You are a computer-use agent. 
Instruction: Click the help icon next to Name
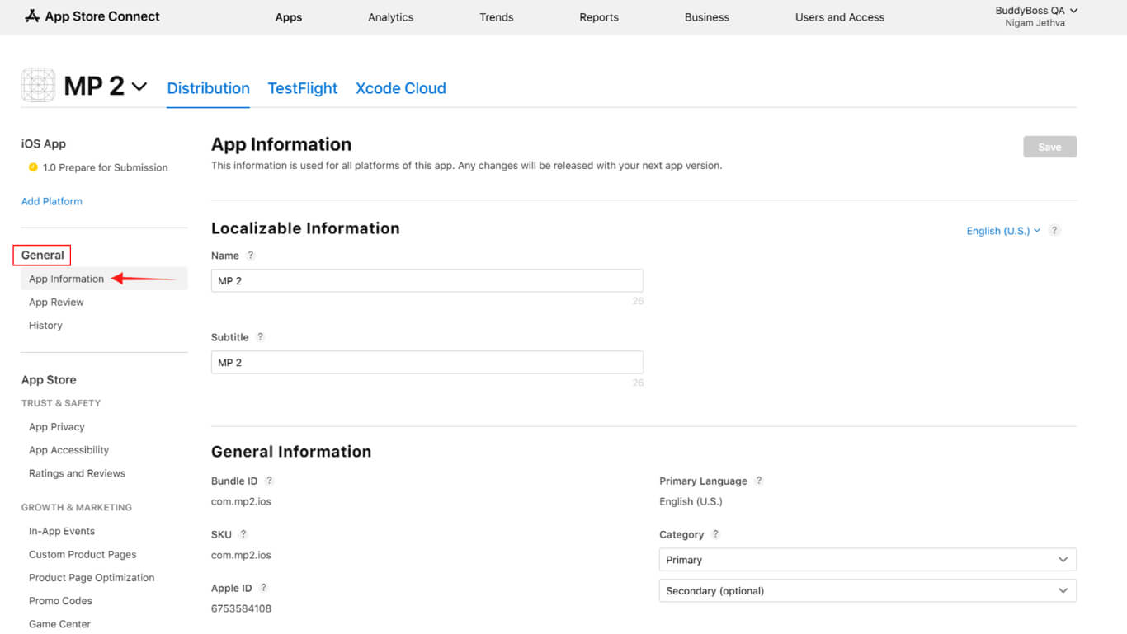tap(251, 256)
